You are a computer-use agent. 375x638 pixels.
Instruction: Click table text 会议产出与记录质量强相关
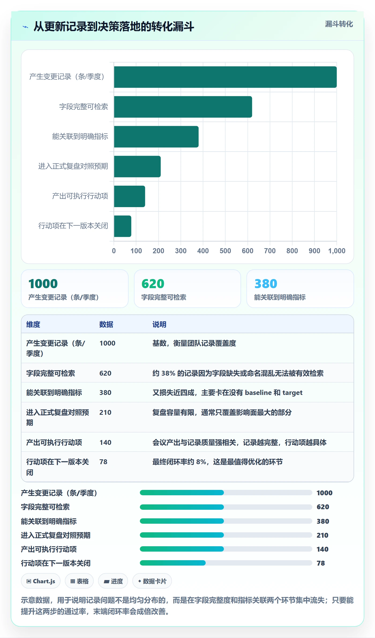(x=239, y=442)
